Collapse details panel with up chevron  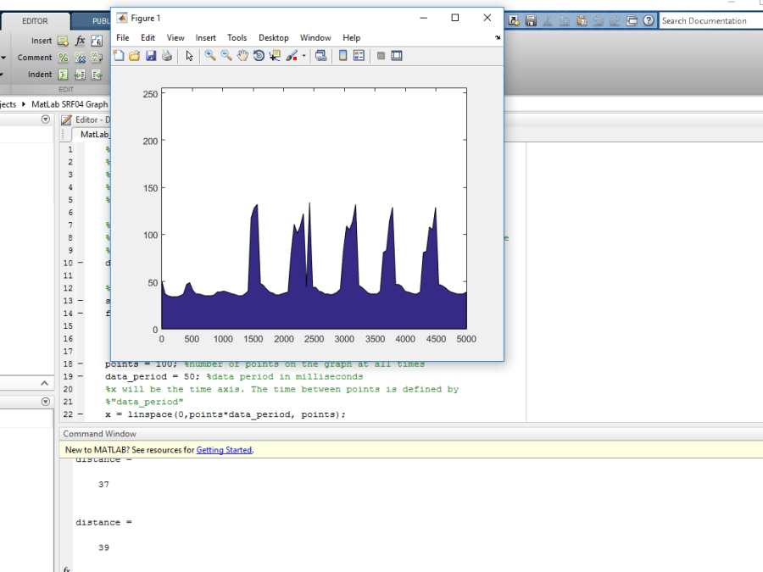coord(45,383)
